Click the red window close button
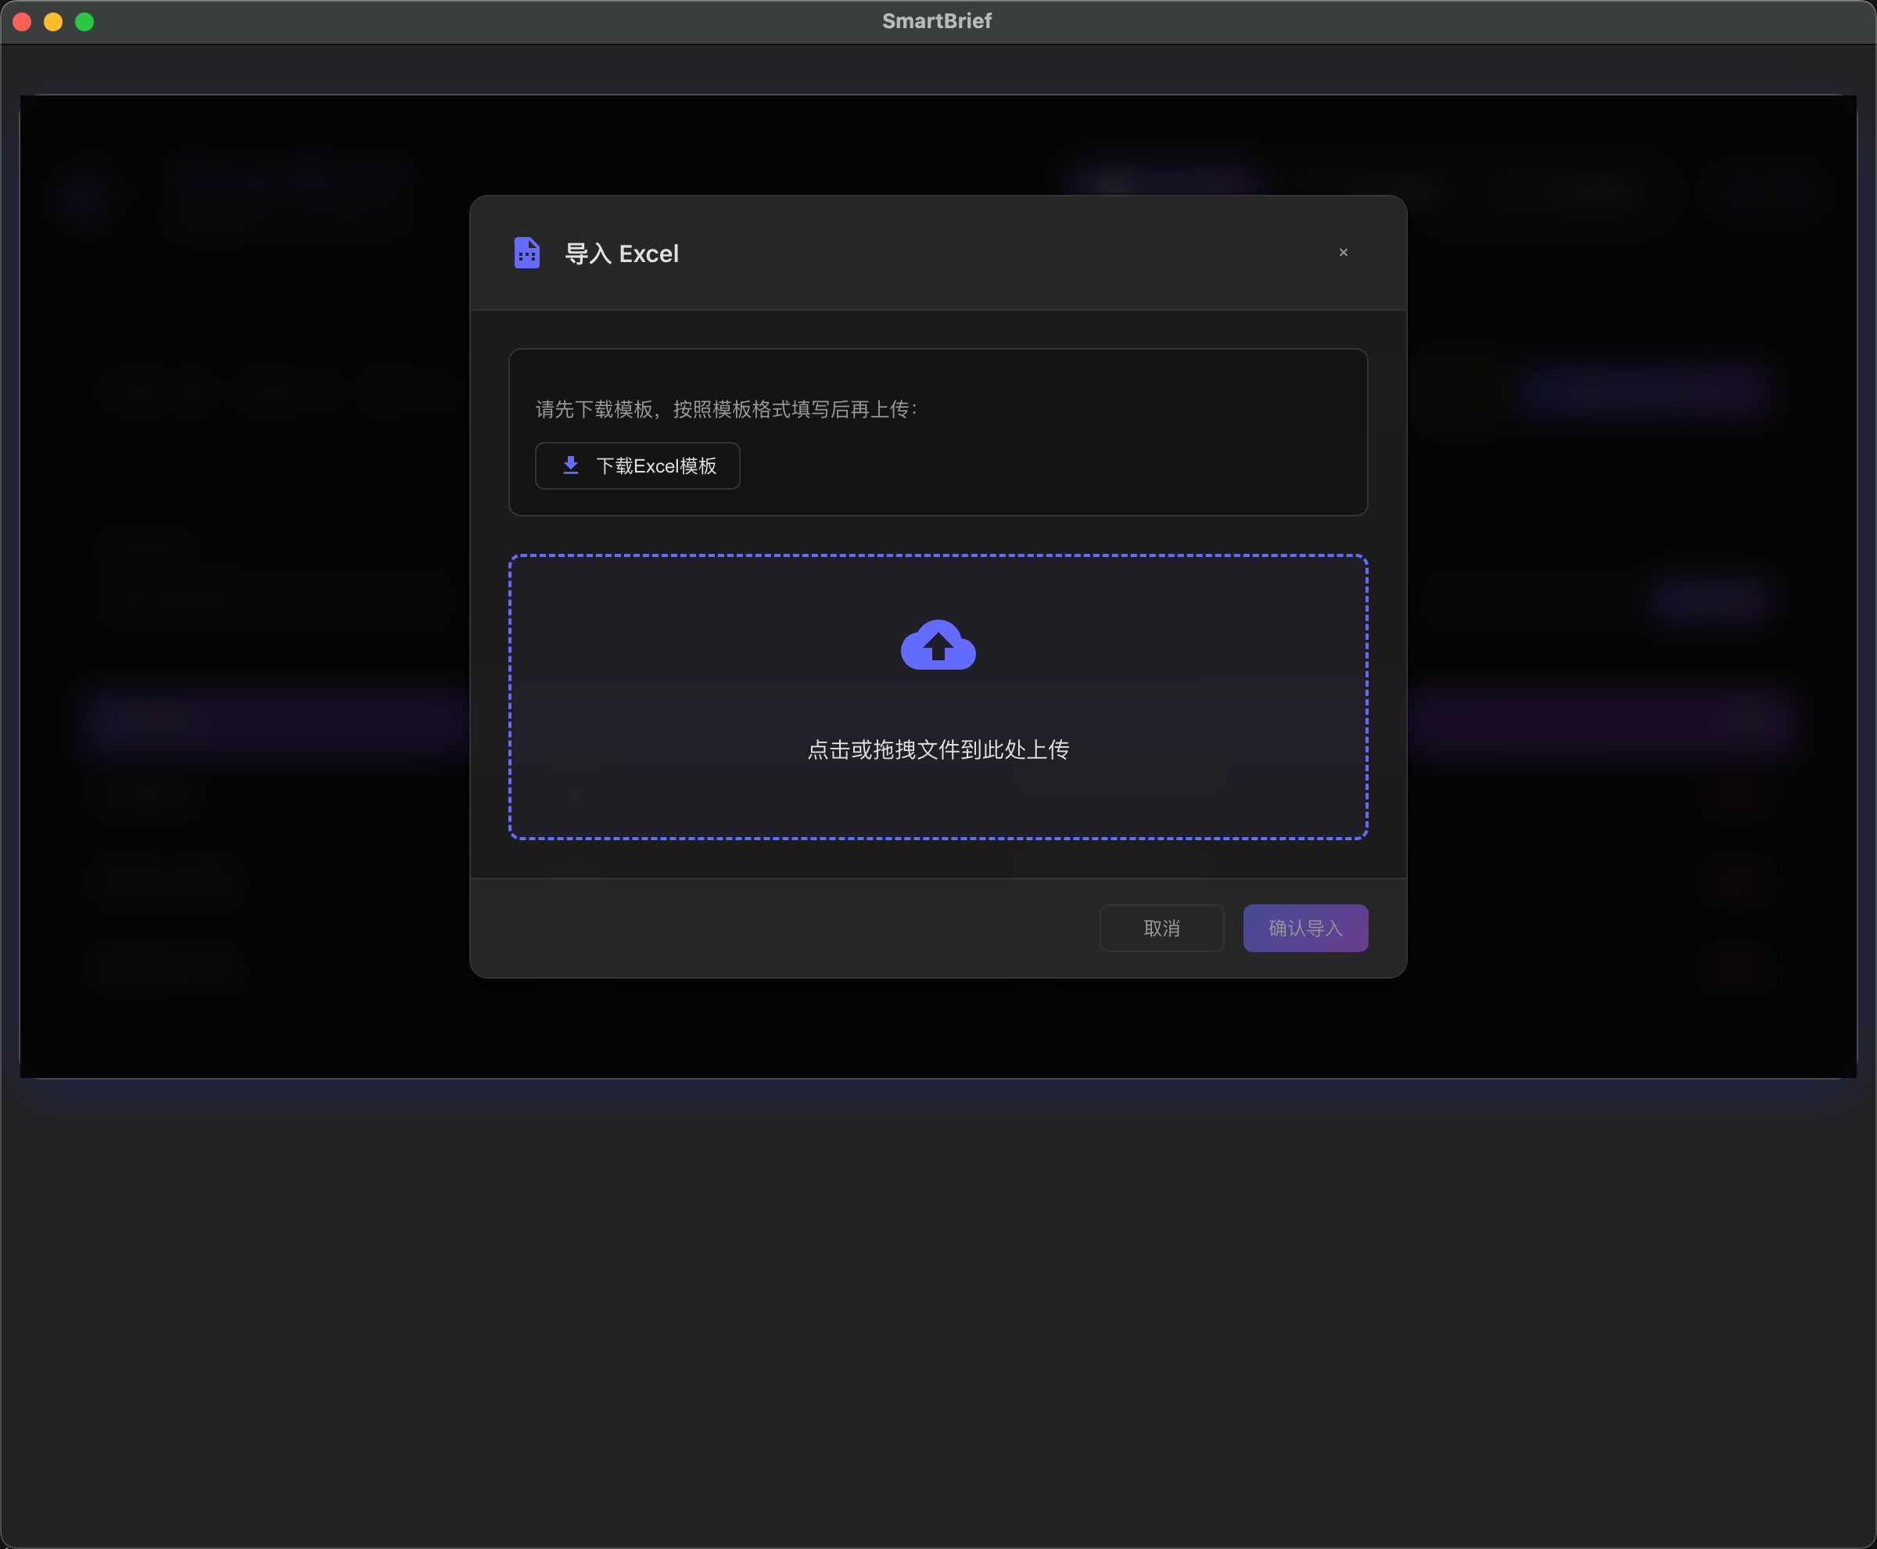This screenshot has height=1549, width=1877. pyautogui.click(x=23, y=21)
